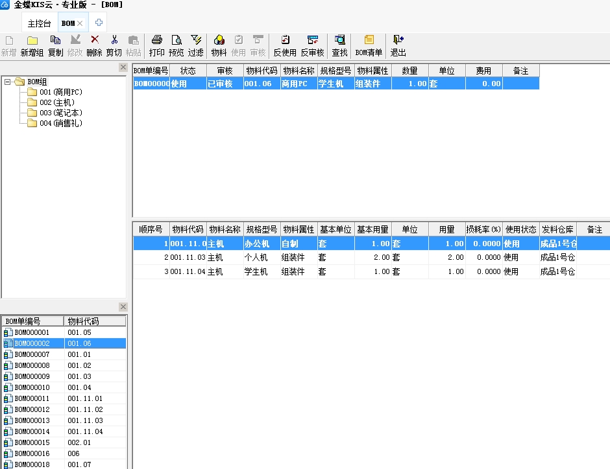Select detail row with code 001.11.04

372,272
